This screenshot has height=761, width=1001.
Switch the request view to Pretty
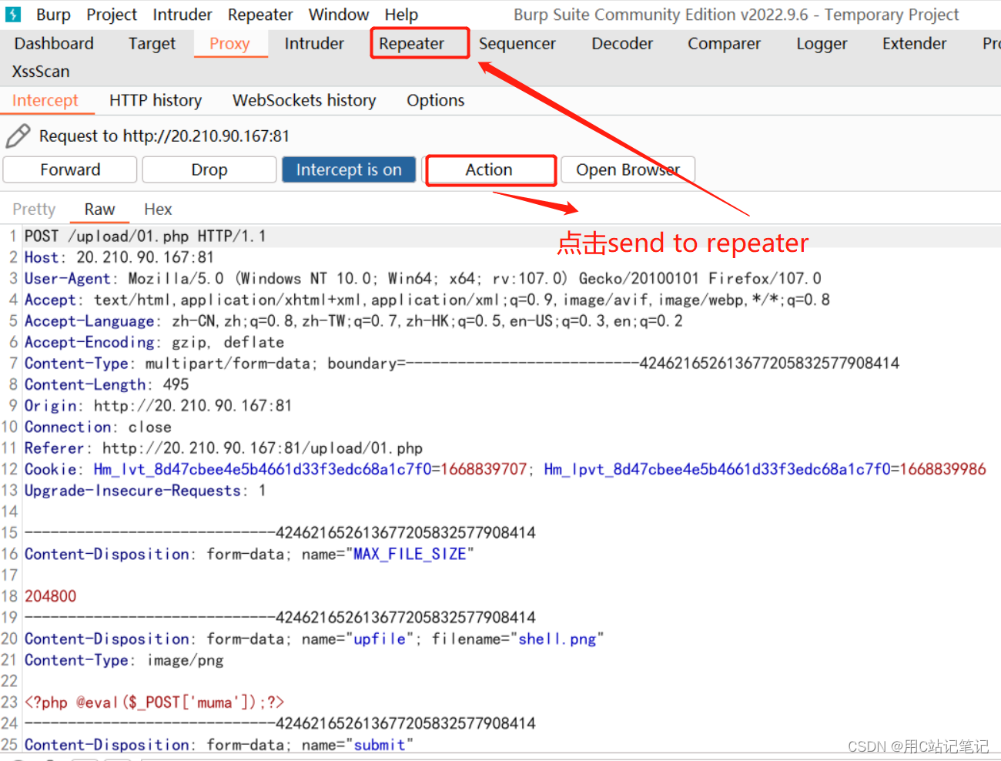point(34,210)
